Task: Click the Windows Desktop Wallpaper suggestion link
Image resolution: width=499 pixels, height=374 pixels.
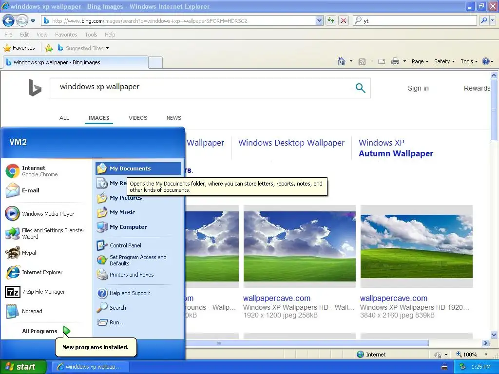Action: pyautogui.click(x=291, y=143)
